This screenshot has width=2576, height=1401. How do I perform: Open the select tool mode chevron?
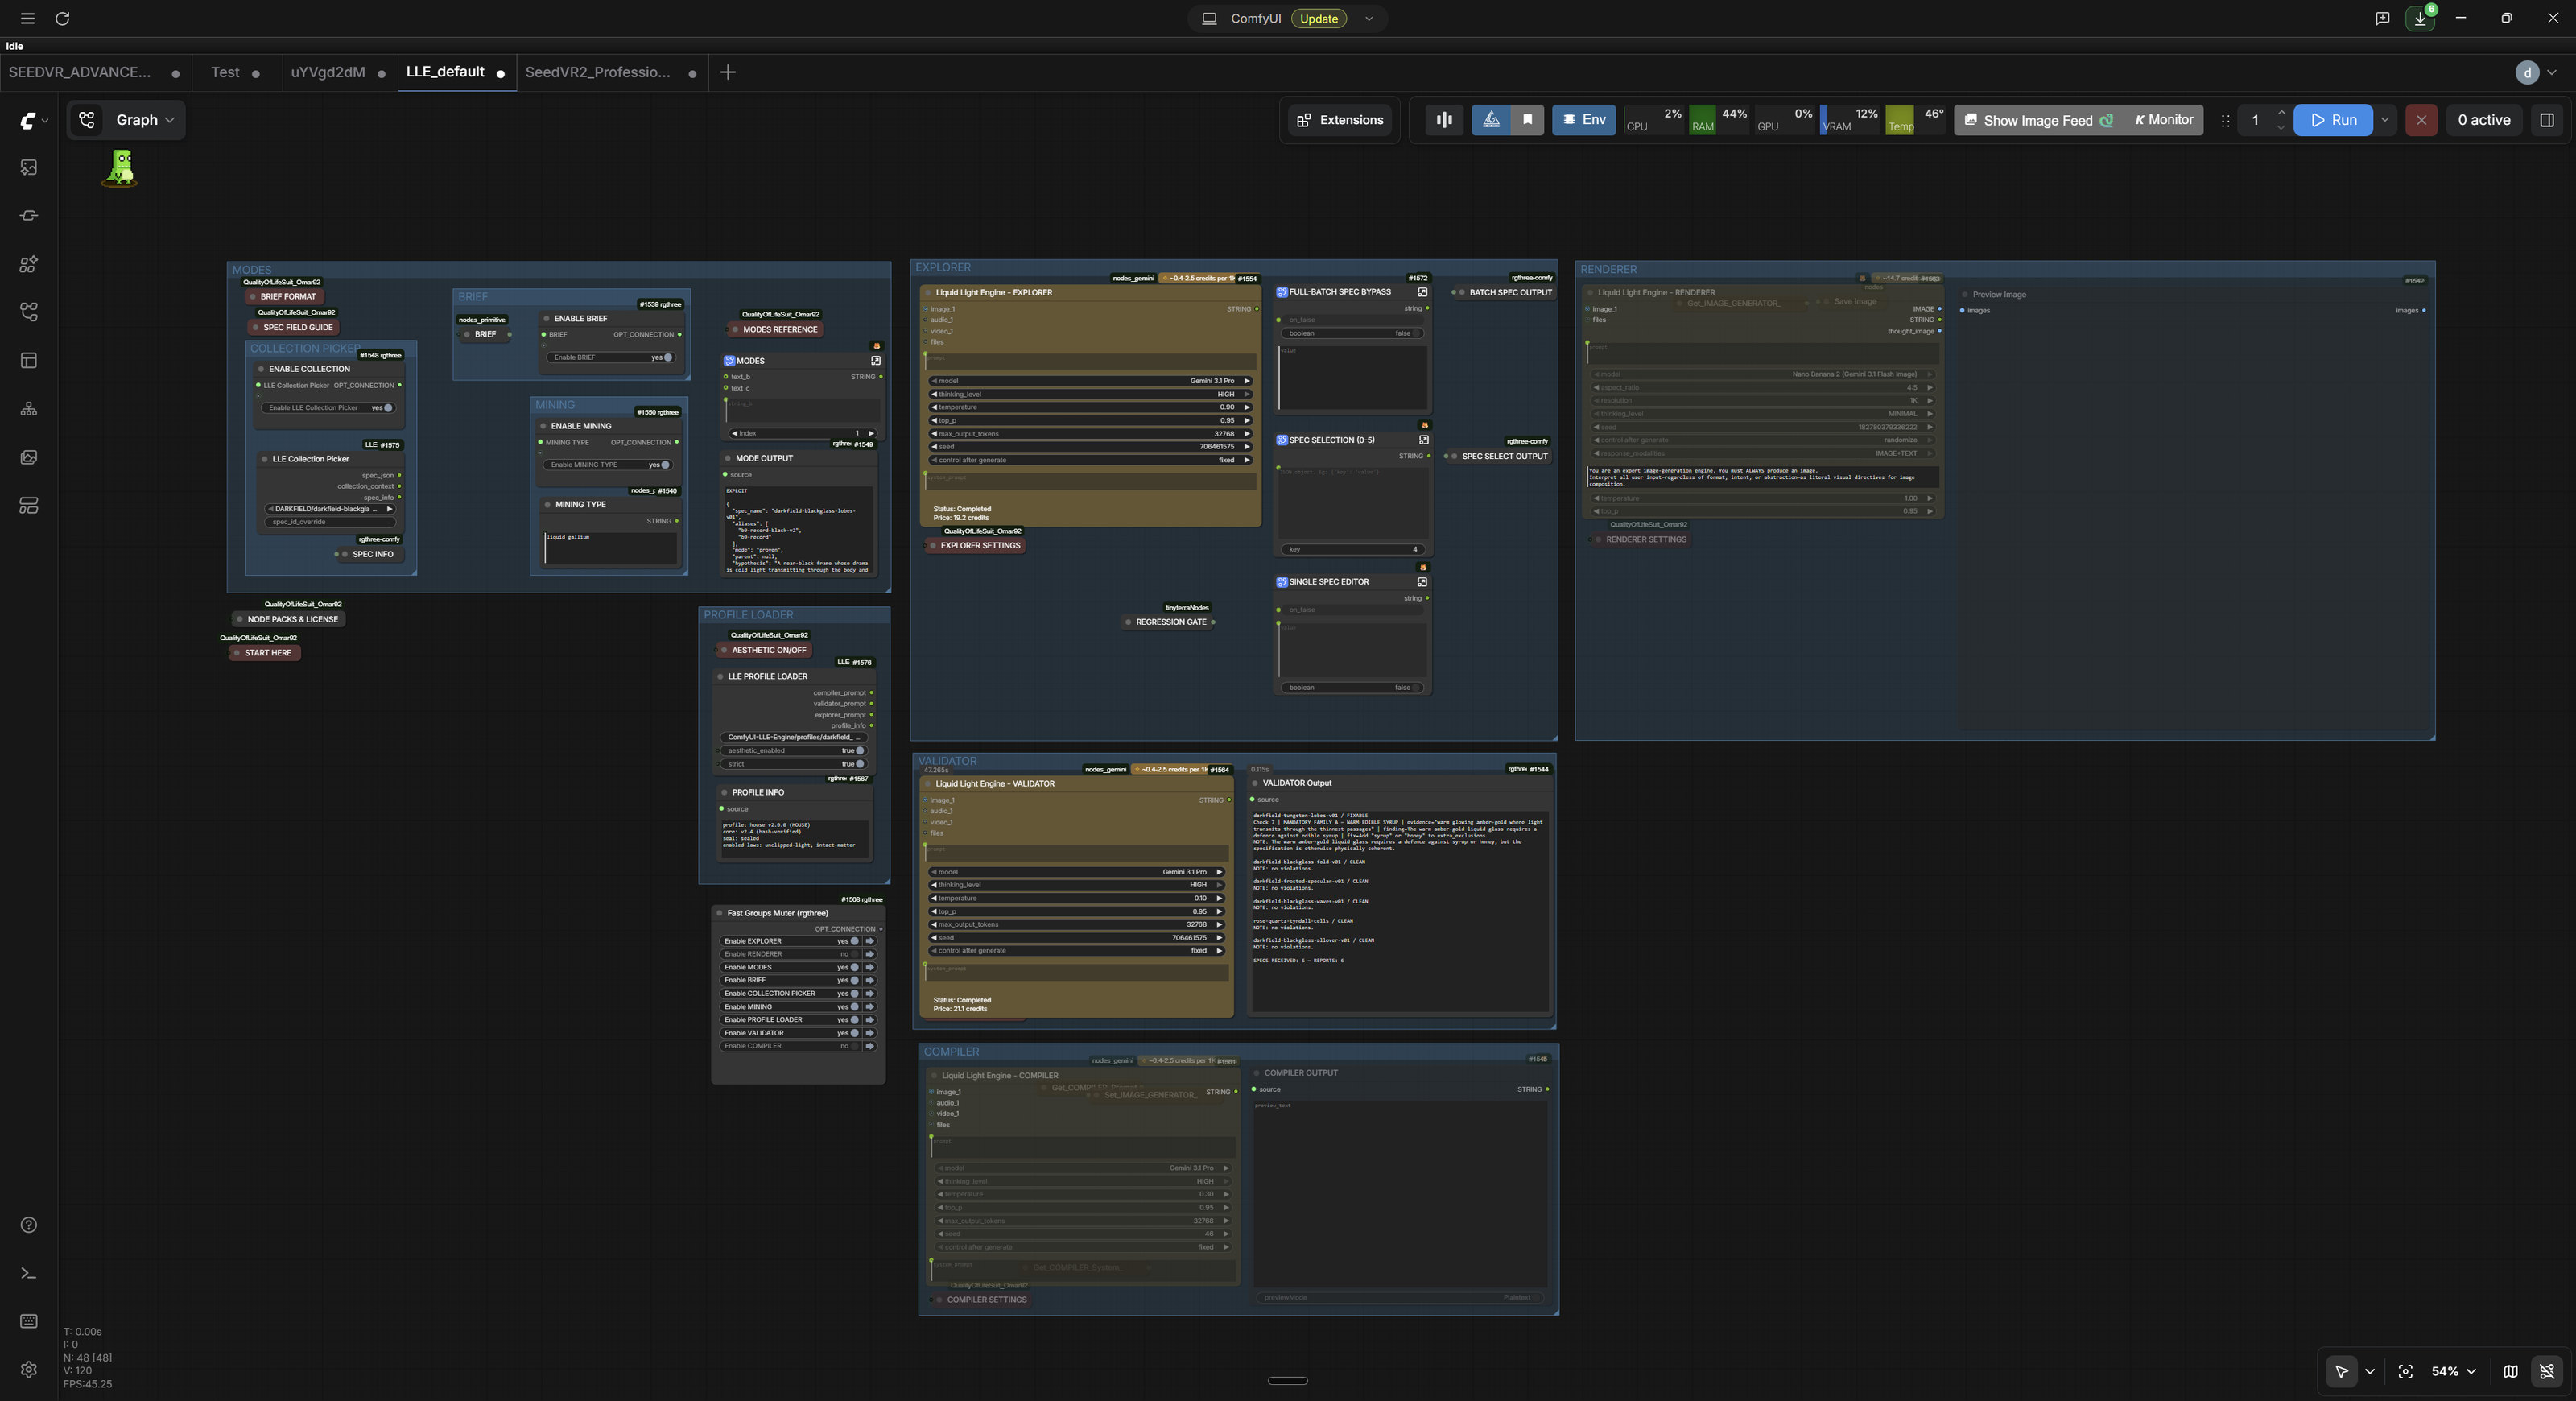[x=2369, y=1371]
